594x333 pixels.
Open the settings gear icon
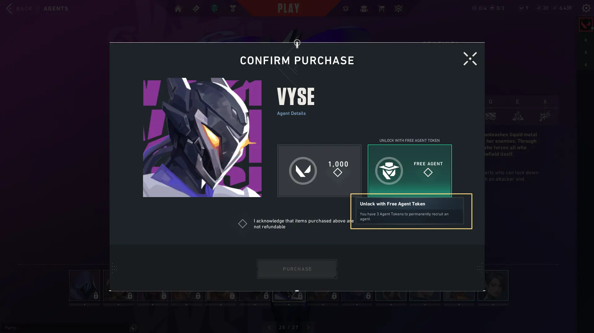586,8
